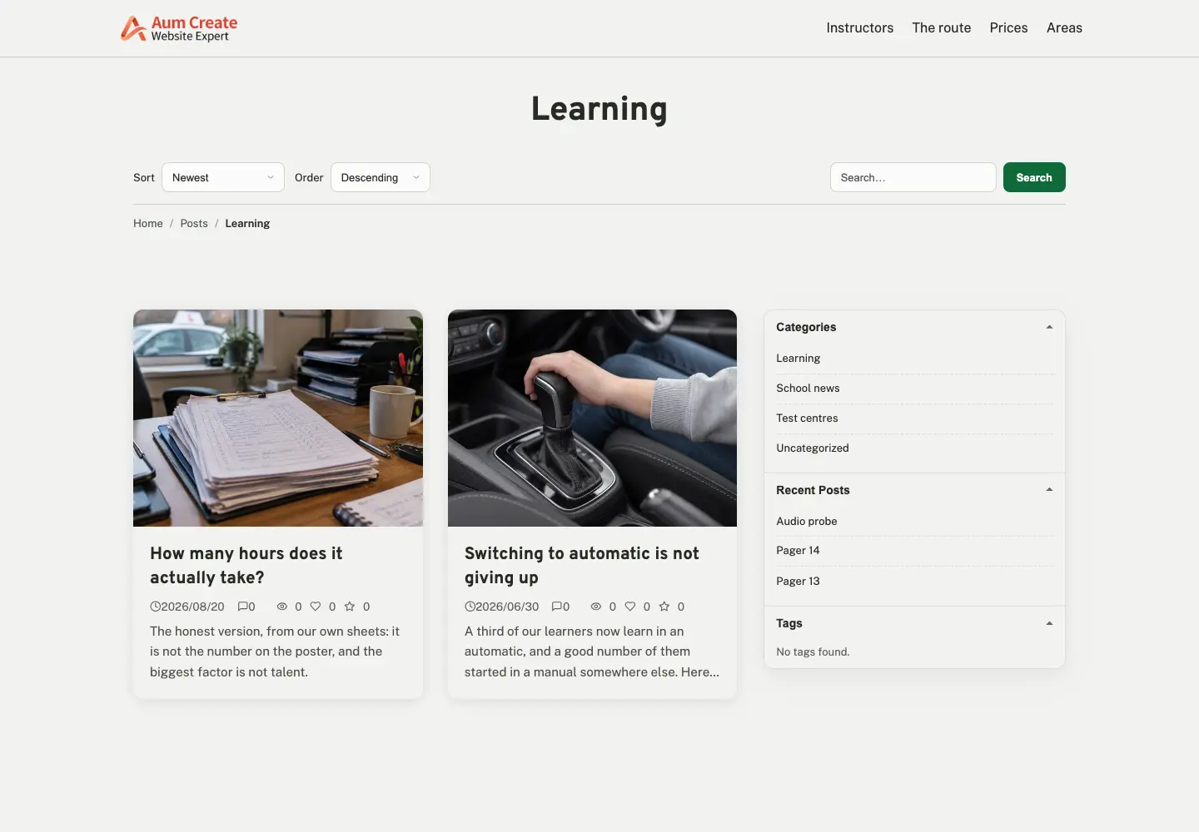This screenshot has width=1199, height=832.
Task: Click clock icon beside 2026/08/20 date
Action: click(155, 607)
